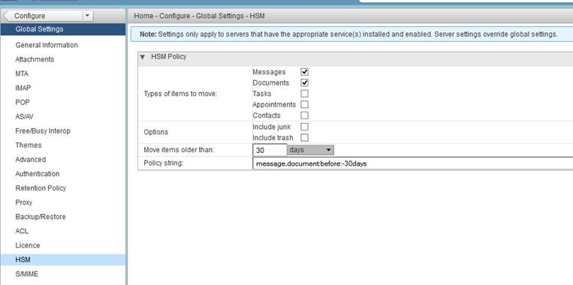Click the 'Types of items to move:' label
The width and height of the screenshot is (573, 285).
point(180,94)
